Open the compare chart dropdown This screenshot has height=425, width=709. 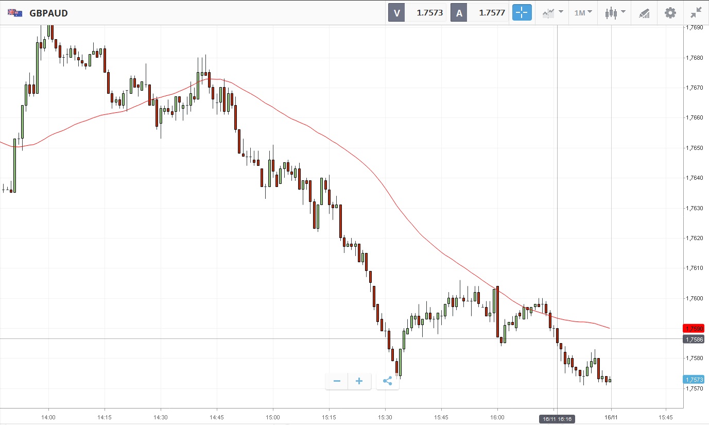point(552,13)
